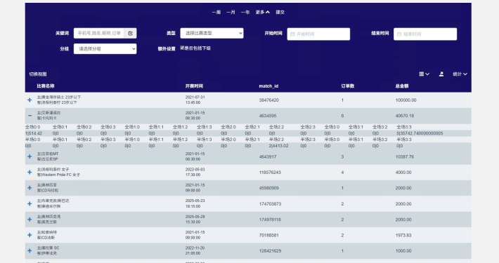
Task: Click the 2|4413.02 value cell
Action: (279, 146)
